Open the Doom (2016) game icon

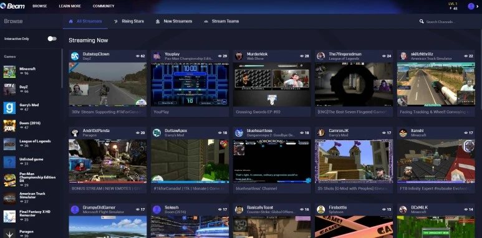click(9, 126)
